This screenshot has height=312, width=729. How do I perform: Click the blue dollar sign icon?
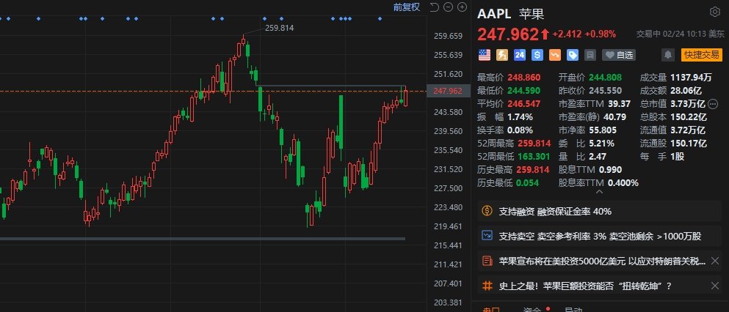[x=537, y=55]
